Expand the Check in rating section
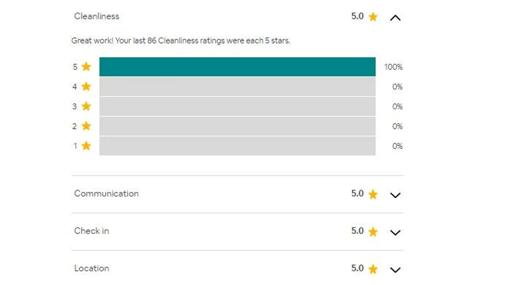Image resolution: width=513 pixels, height=285 pixels. click(x=395, y=233)
